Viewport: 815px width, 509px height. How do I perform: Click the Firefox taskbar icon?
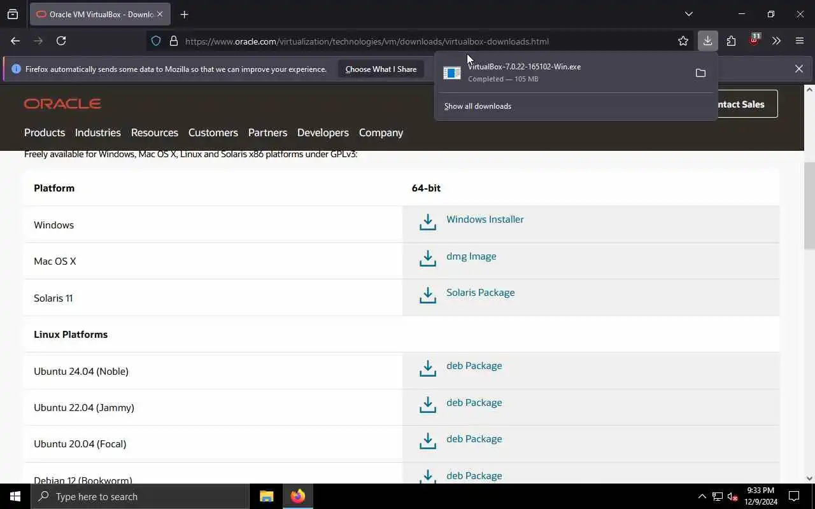[x=297, y=496]
